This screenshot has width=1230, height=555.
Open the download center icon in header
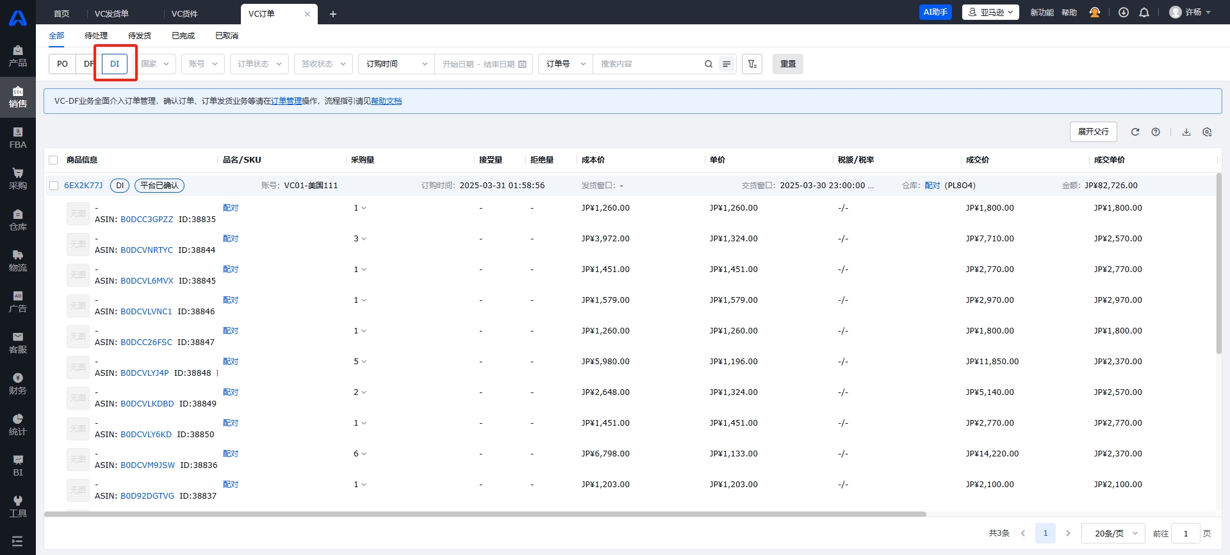(1124, 12)
